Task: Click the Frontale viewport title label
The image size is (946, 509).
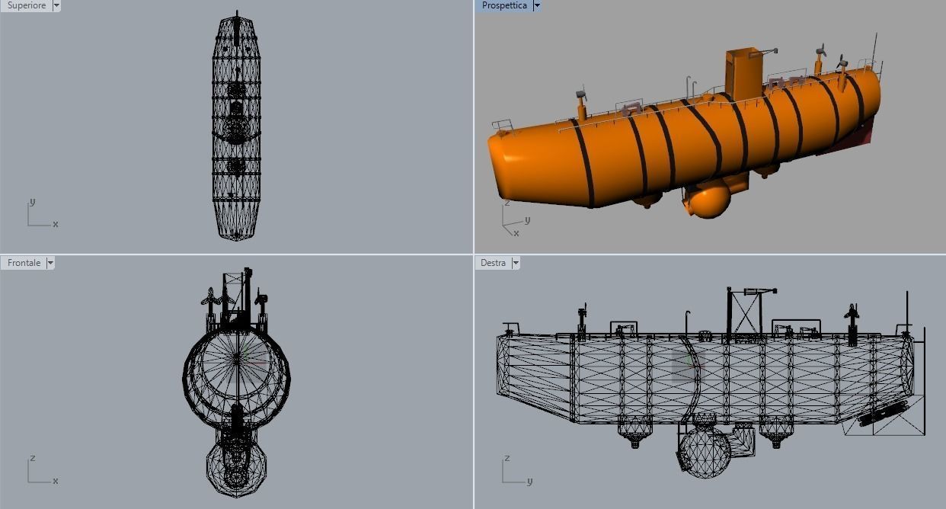Action: (24, 263)
